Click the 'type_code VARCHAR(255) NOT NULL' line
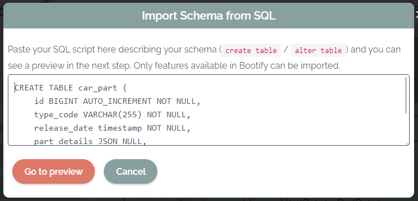The image size is (418, 201). point(112,114)
